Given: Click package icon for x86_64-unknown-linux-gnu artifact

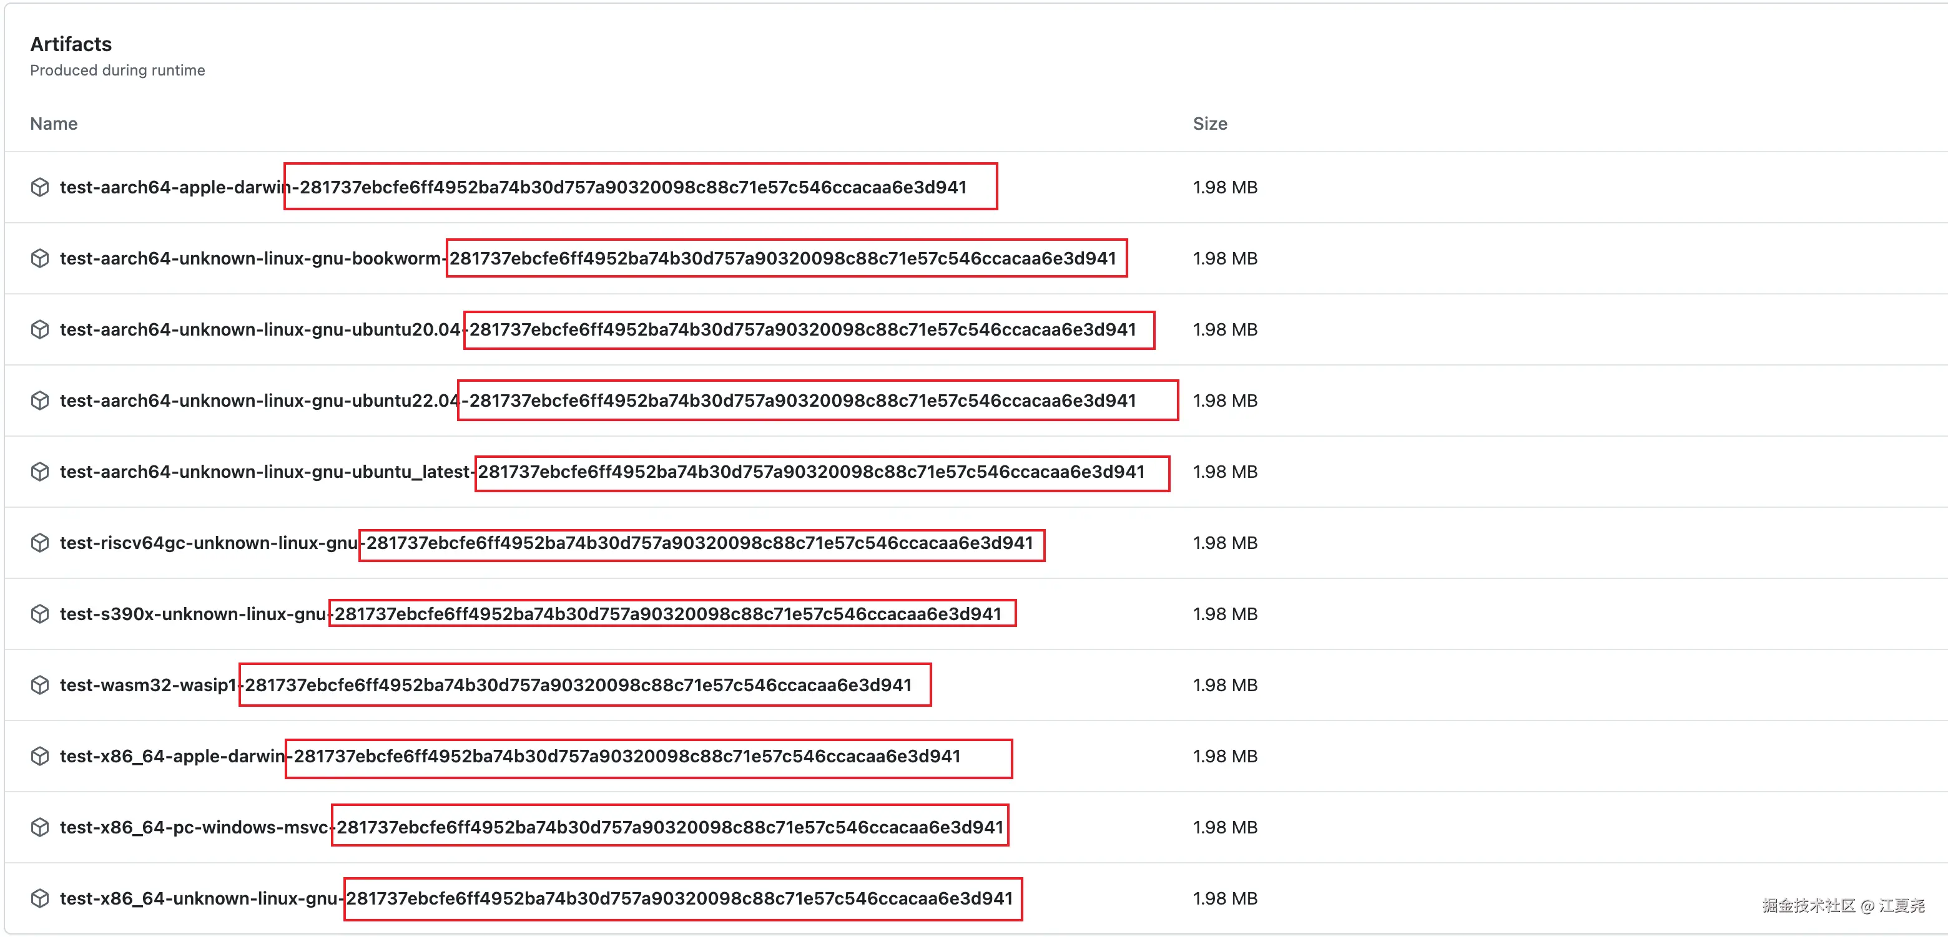Looking at the screenshot, I should pyautogui.click(x=40, y=898).
